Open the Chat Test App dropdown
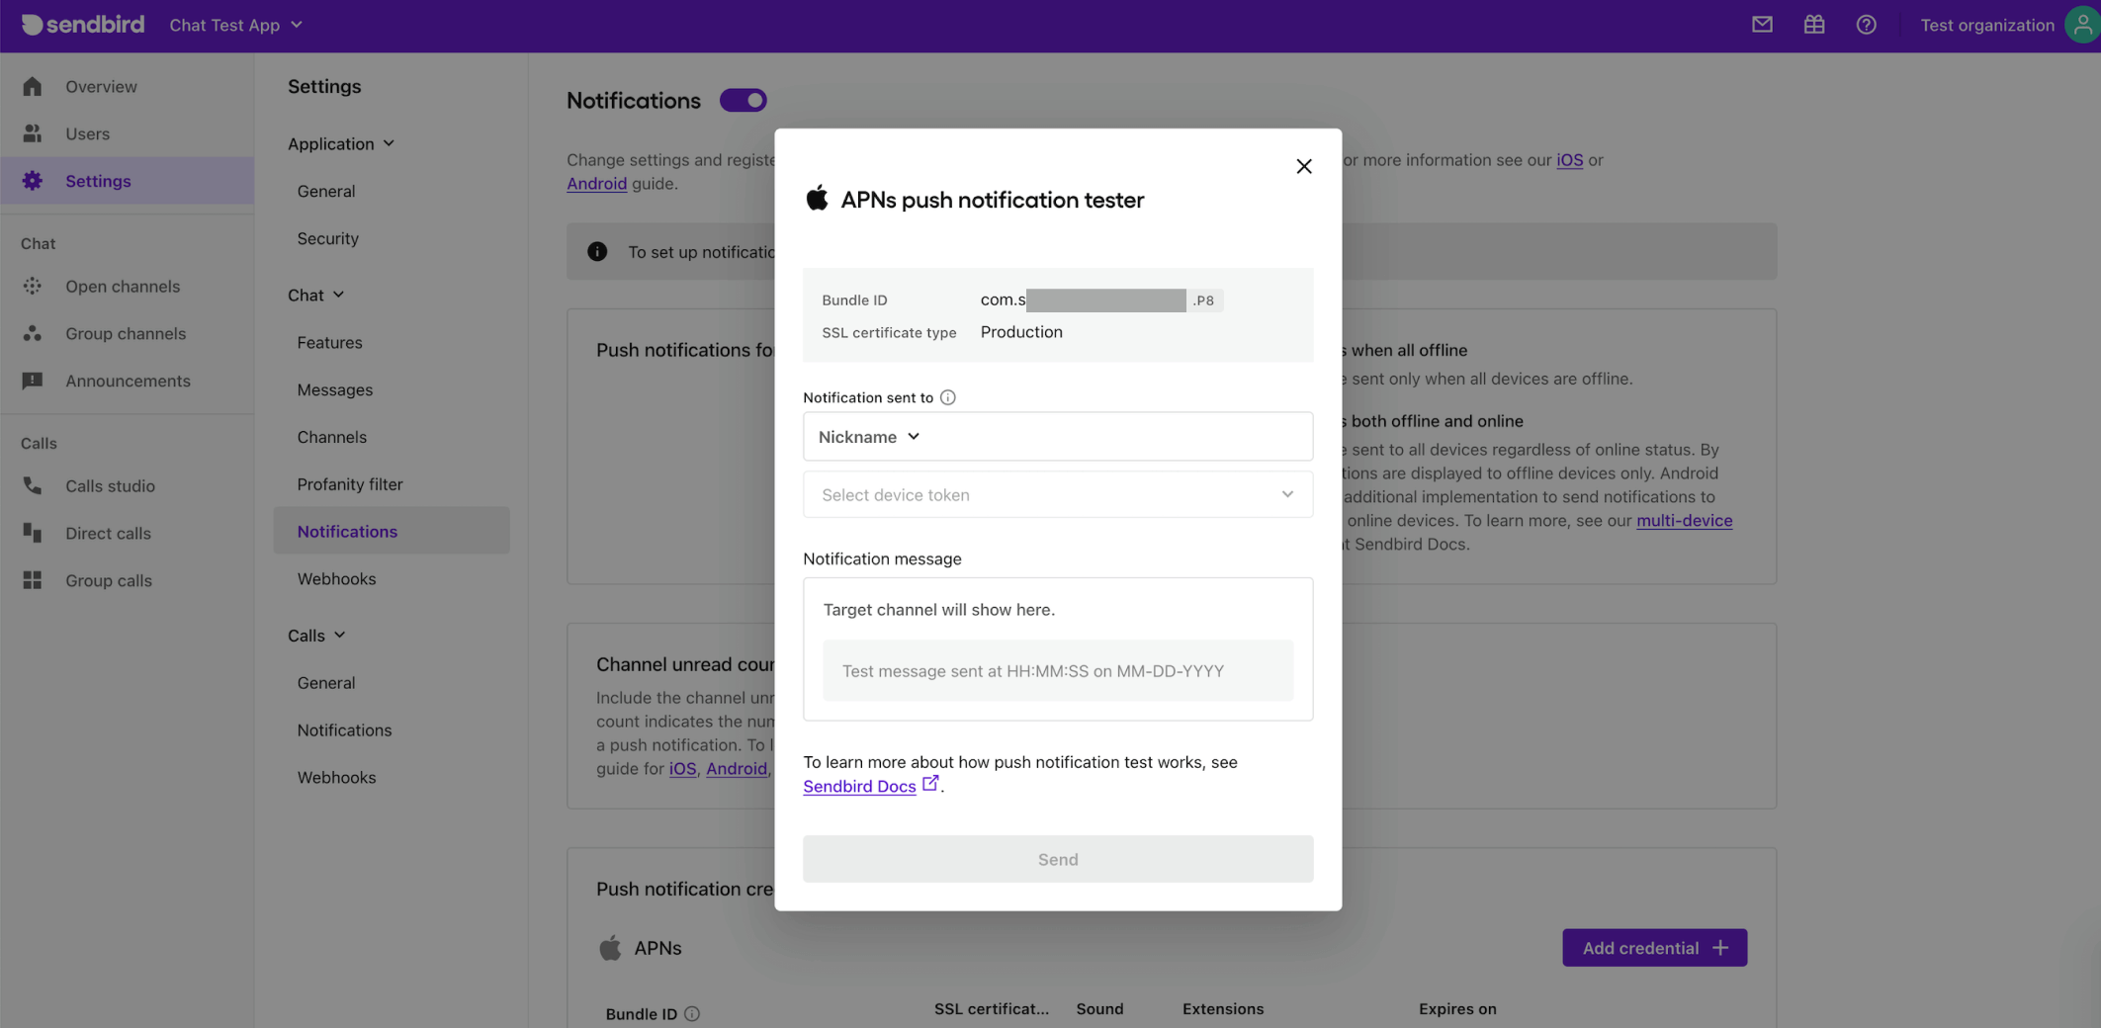 (x=235, y=25)
